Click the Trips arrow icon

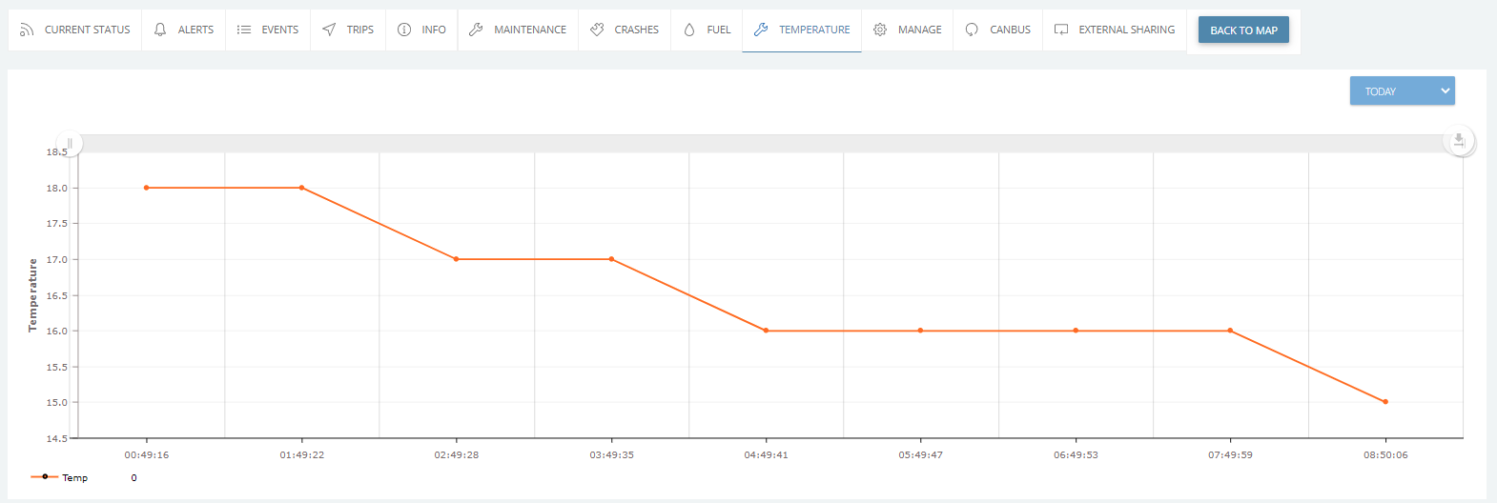point(329,30)
